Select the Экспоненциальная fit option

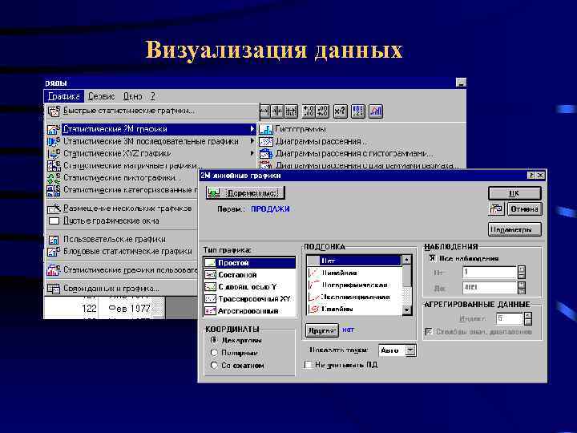pos(354,297)
